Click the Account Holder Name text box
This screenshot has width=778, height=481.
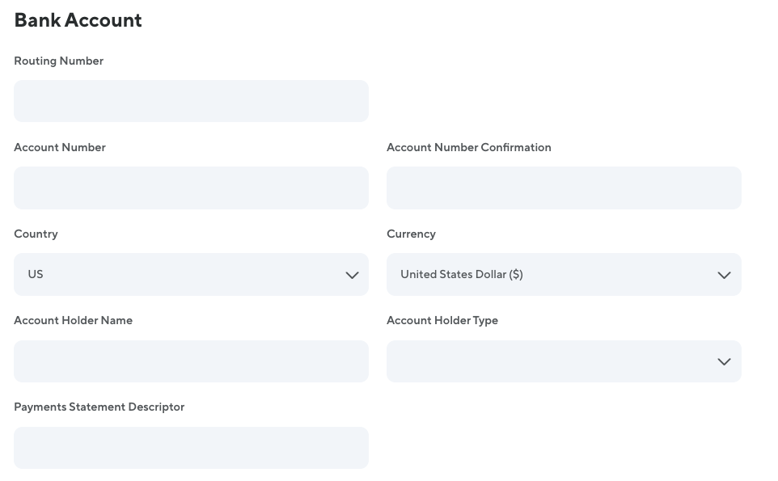pos(191,361)
